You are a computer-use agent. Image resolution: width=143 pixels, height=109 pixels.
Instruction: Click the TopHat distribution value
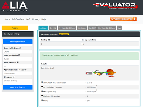[7, 59]
